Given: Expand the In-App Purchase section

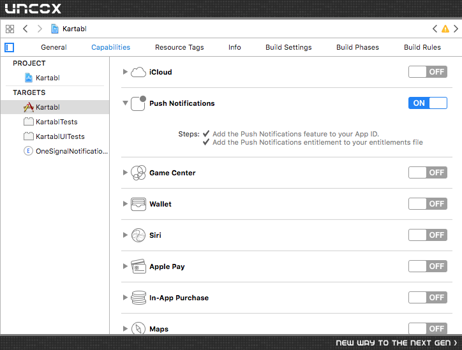Looking at the screenshot, I should tap(125, 297).
